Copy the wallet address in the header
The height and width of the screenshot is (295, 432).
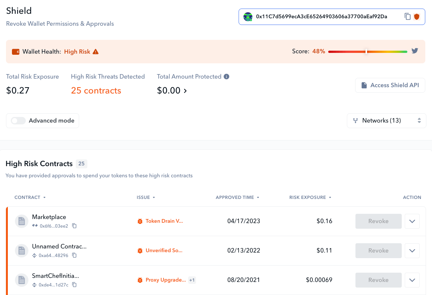coord(407,17)
